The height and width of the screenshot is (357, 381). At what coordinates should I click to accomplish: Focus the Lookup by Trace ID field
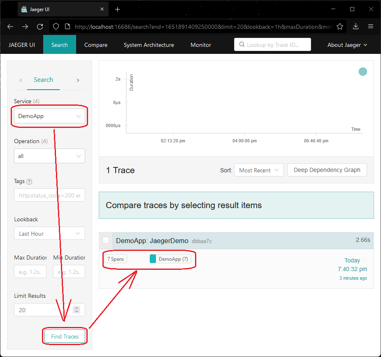(x=272, y=45)
